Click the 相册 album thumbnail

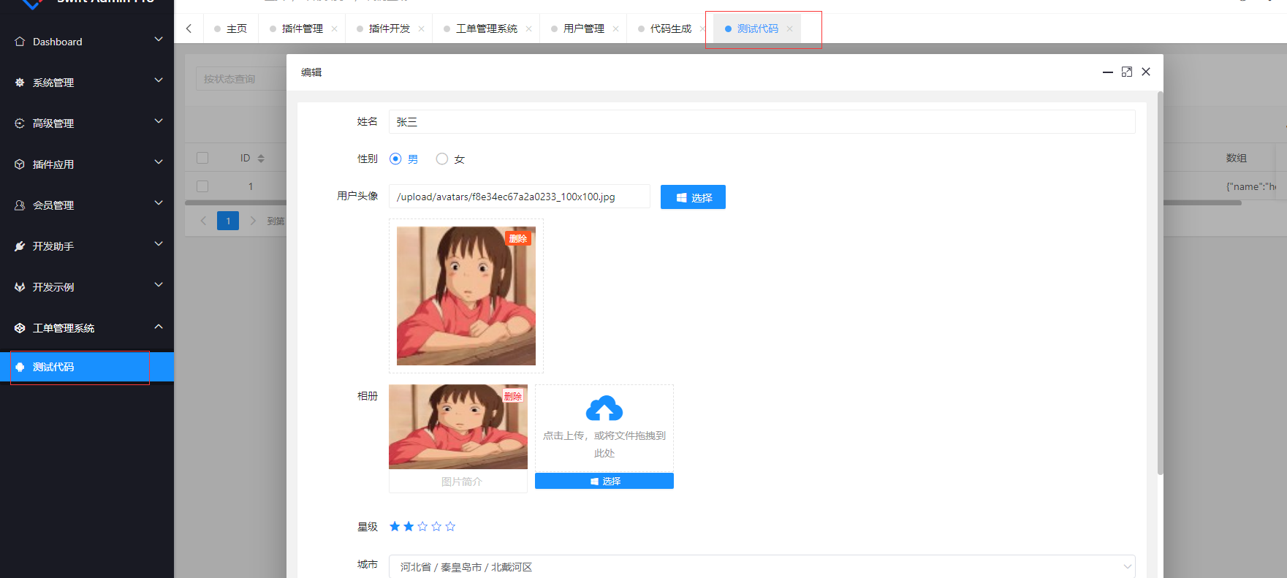coord(458,427)
